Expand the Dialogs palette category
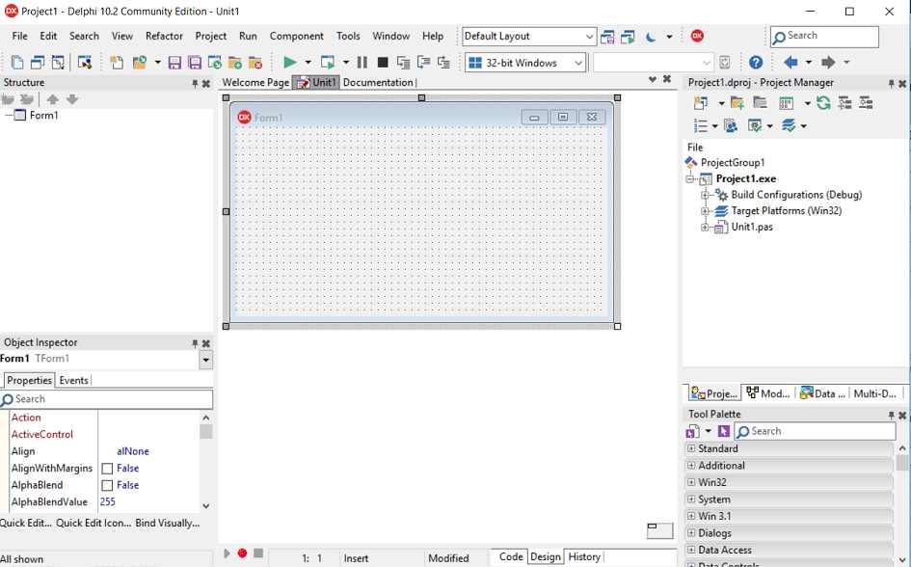 691,532
